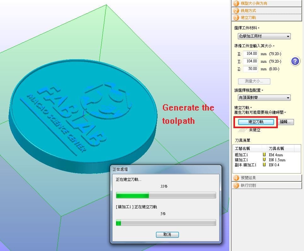Viewport: 304px width, 251px height.
Task: Cancel processing with the 取消 button
Action: 167,235
